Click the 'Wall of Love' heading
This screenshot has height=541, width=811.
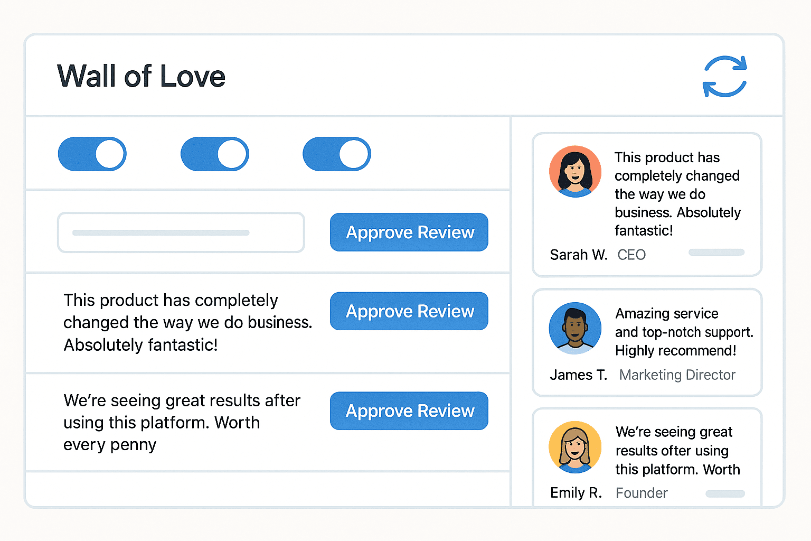pos(141,76)
